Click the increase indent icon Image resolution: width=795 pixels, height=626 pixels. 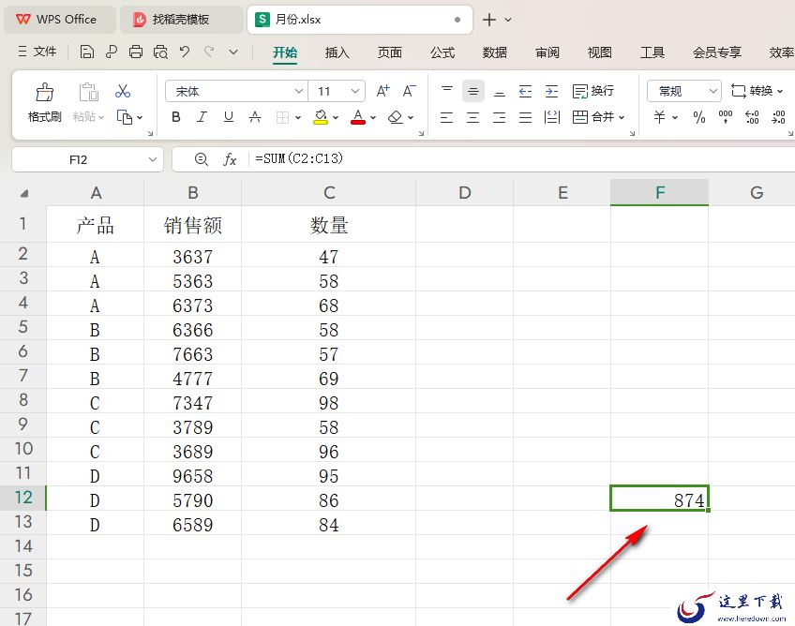tap(551, 91)
